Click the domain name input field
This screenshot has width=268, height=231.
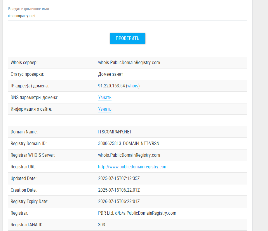click(x=127, y=16)
